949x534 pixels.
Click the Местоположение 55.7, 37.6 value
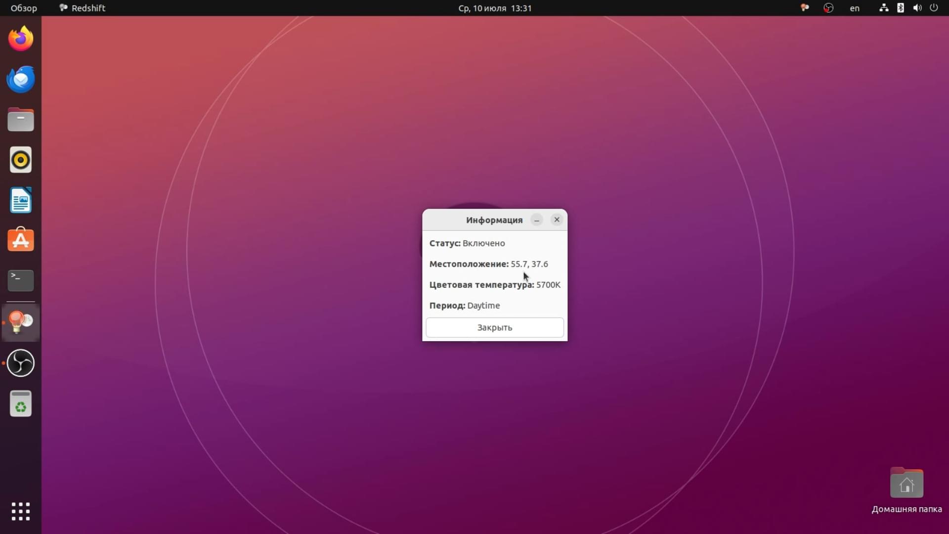point(529,264)
